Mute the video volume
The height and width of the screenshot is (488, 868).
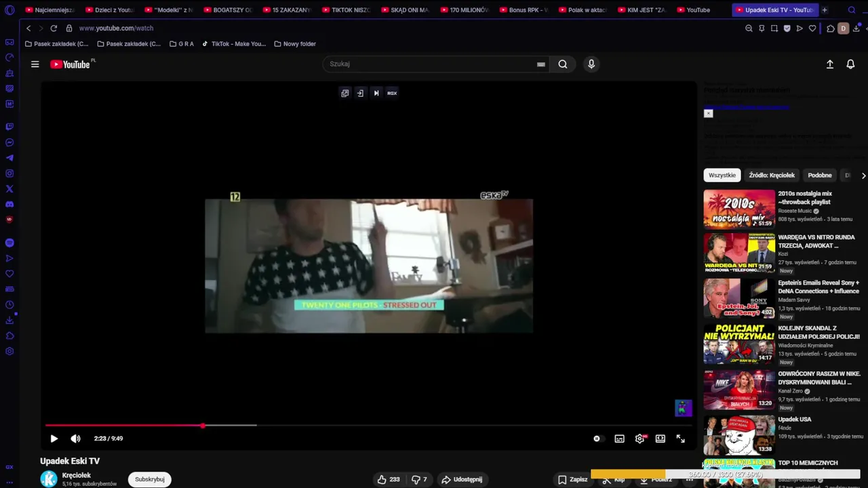(x=75, y=439)
